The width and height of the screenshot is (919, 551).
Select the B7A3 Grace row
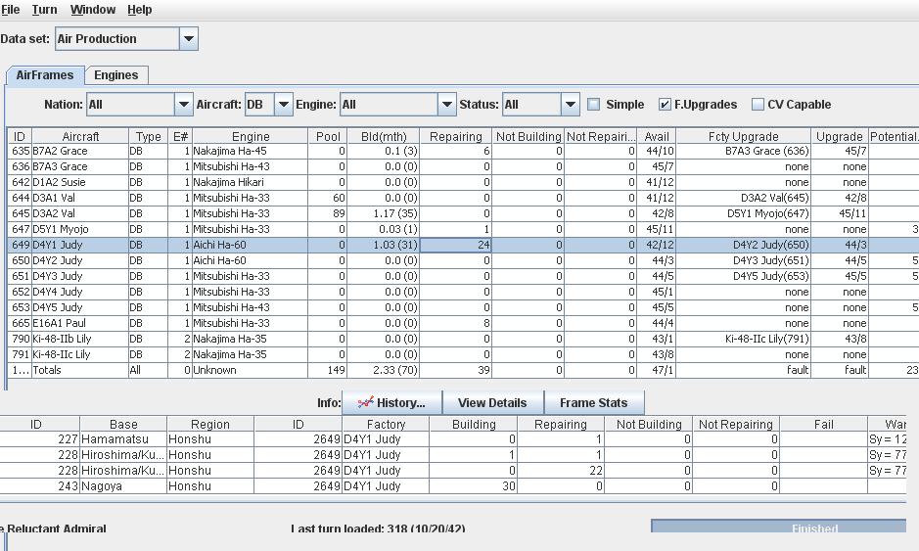tap(463, 166)
